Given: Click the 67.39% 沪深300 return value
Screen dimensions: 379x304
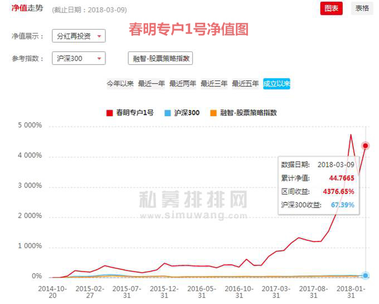Looking at the screenshot, I should click(x=343, y=205).
